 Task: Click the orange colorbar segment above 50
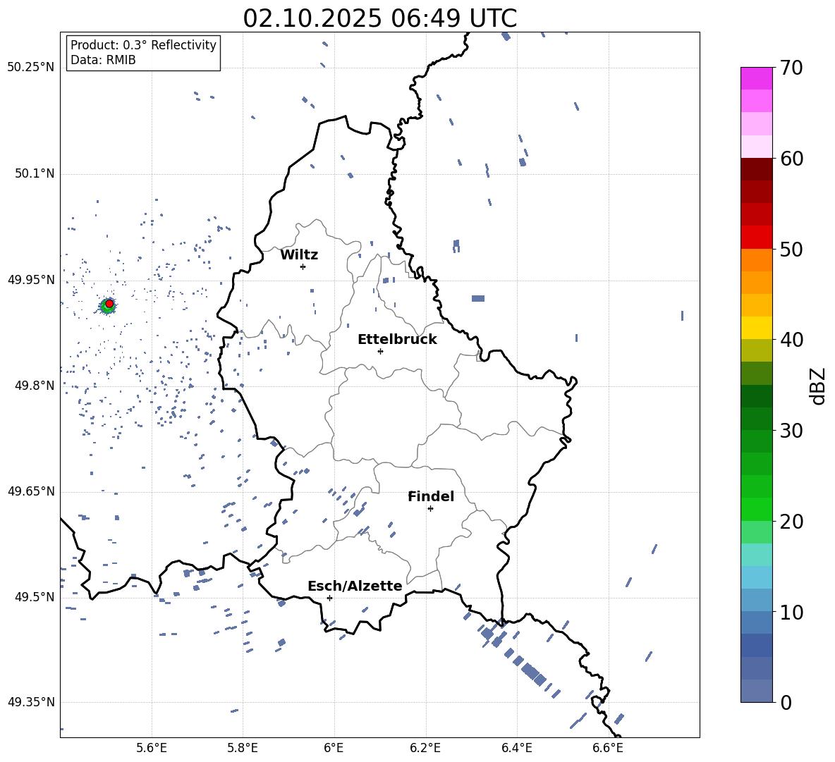tap(756, 259)
